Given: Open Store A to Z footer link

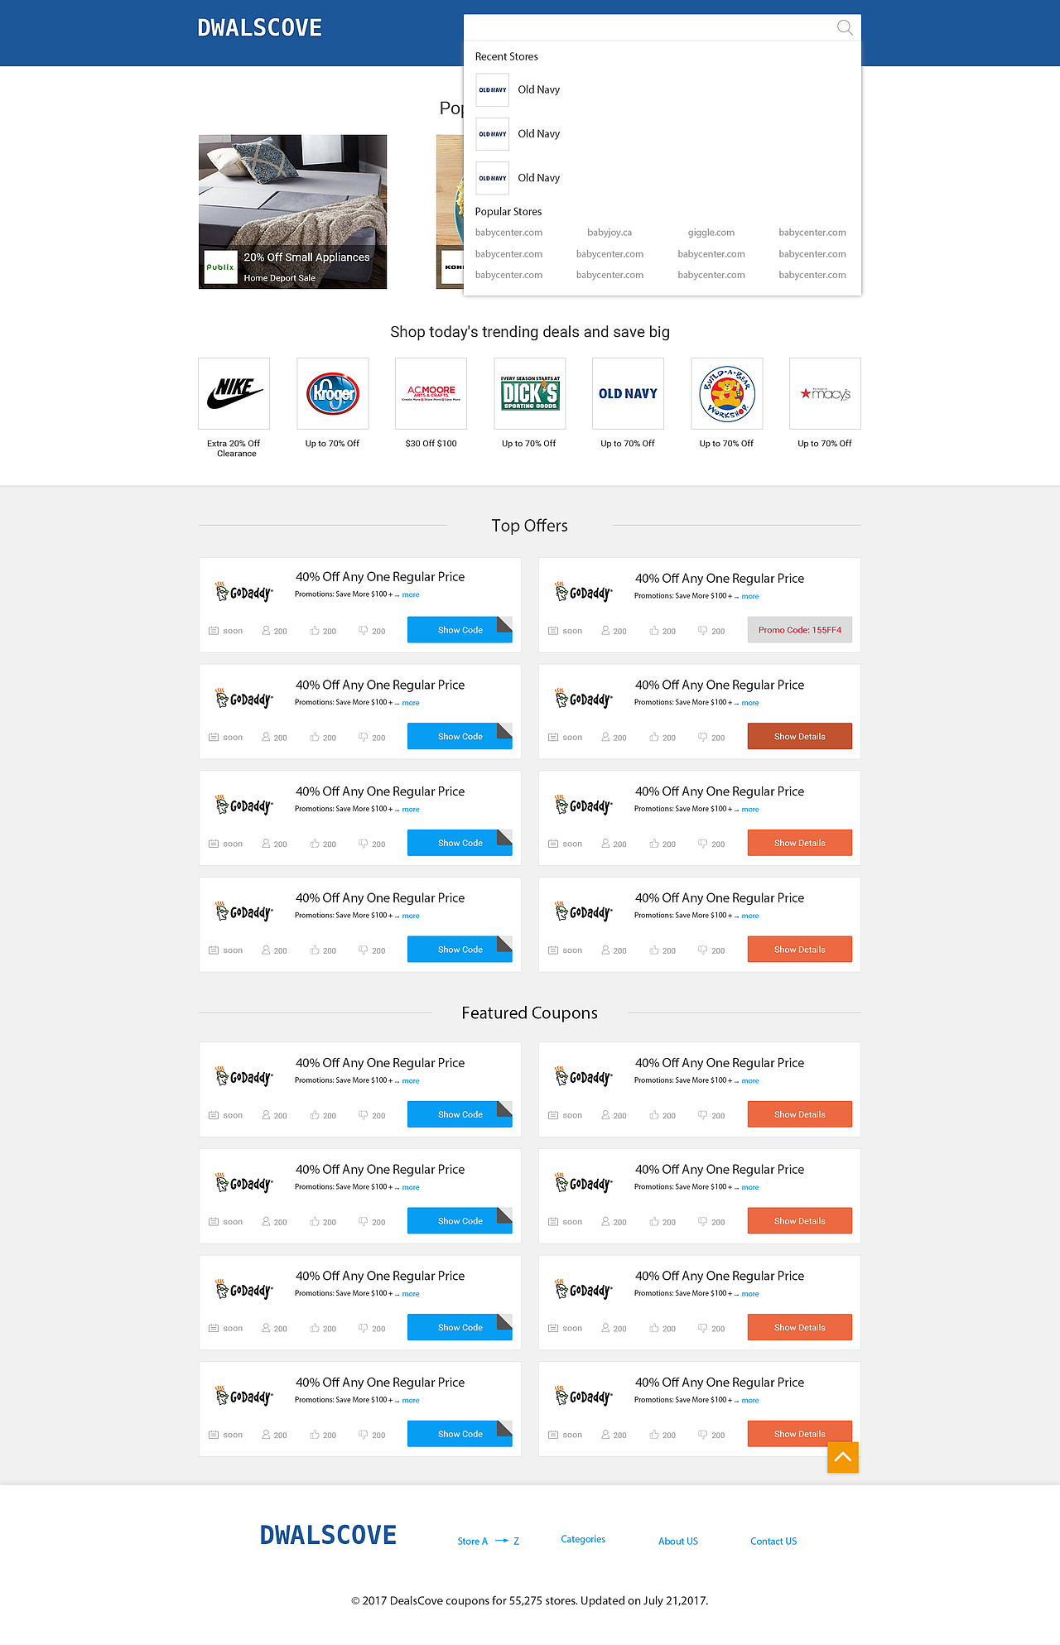Looking at the screenshot, I should click(488, 1541).
